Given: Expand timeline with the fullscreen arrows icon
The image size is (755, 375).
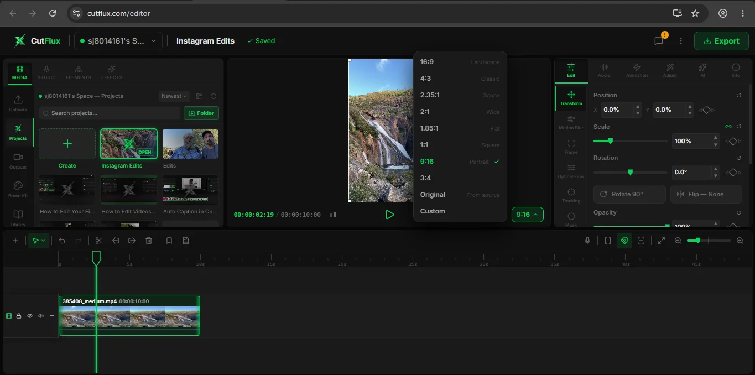Looking at the screenshot, I should 661,241.
